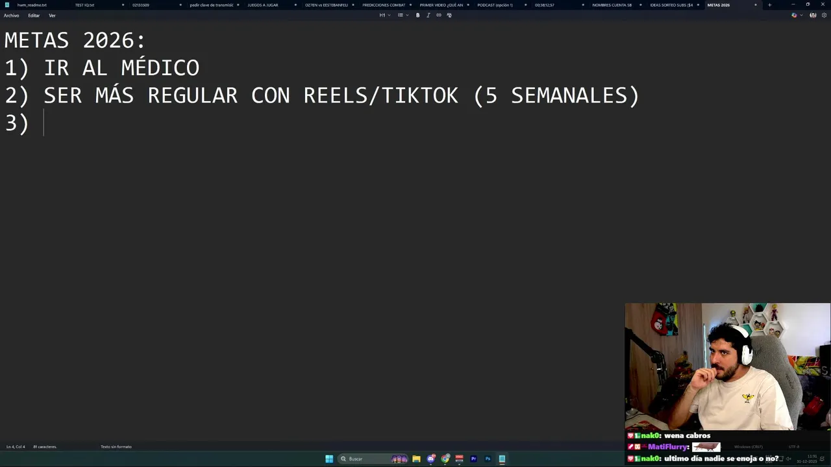Switch to the PODCAST (opción 1) tab
831x467 pixels.
pos(495,5)
